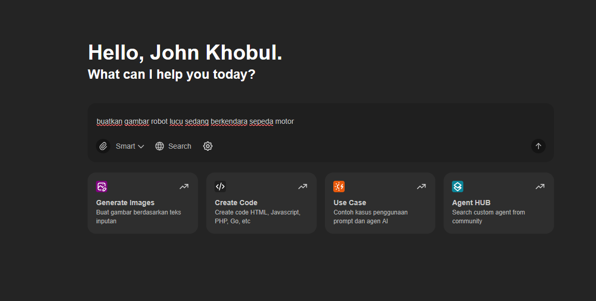Click the paperclip attach file icon
This screenshot has height=301, width=596.
click(x=103, y=146)
